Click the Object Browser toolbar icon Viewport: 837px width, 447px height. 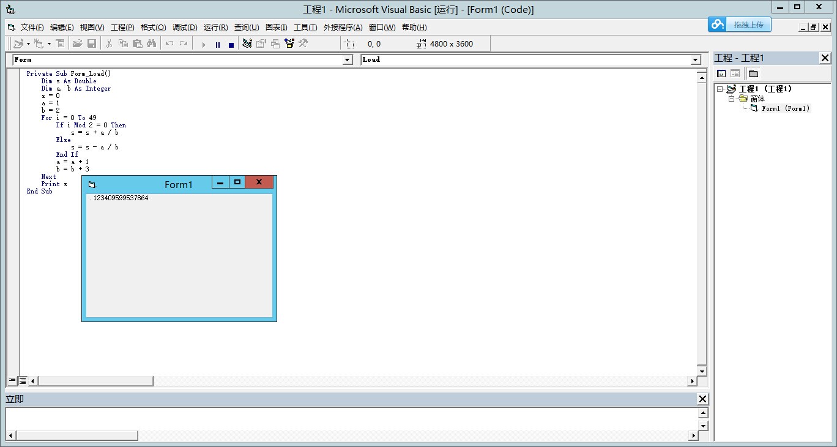pyautogui.click(x=289, y=43)
